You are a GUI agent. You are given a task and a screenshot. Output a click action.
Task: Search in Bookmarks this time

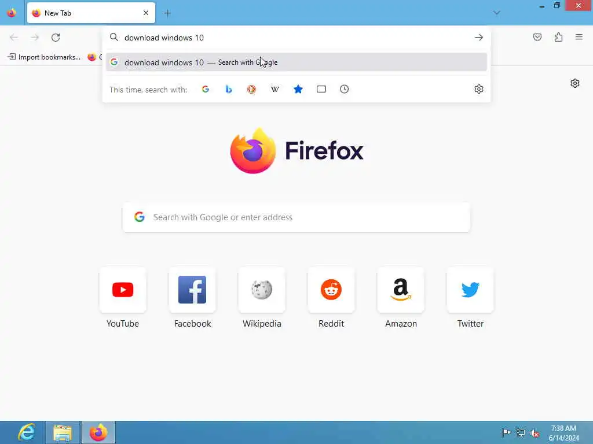[x=298, y=90]
